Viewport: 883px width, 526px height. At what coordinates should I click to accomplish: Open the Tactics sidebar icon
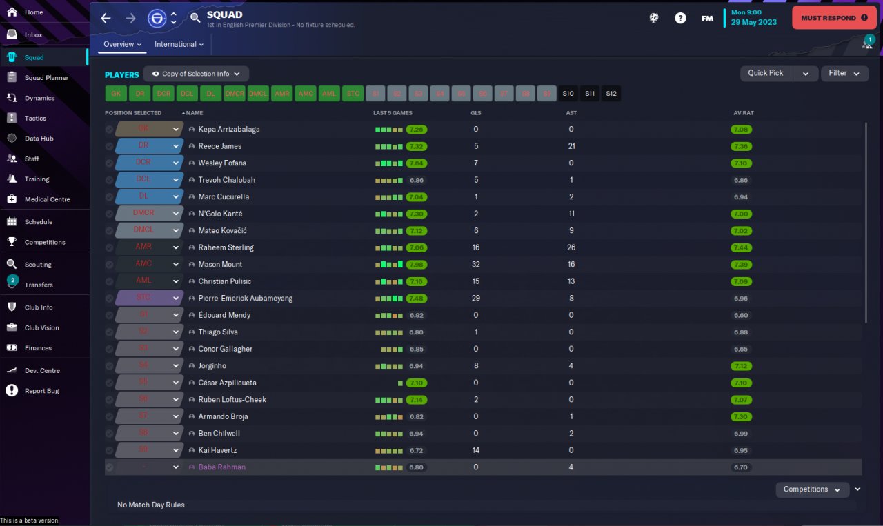(12, 118)
